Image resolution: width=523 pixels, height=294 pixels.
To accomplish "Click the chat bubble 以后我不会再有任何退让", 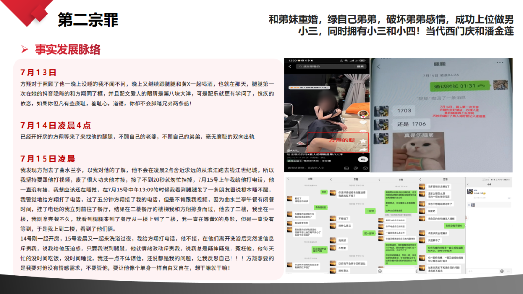I will [x=352, y=264].
